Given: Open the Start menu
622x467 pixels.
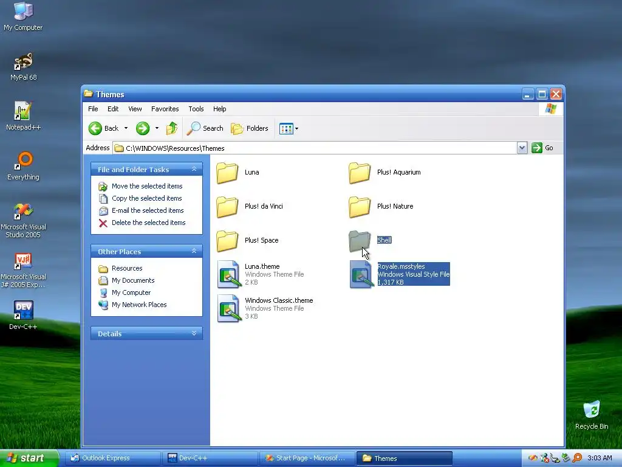Looking at the screenshot, I should coord(29,458).
